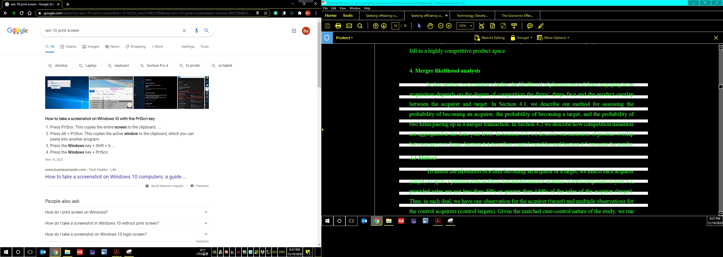The height and width of the screenshot is (257, 723).
Task: Select the 'keyboard' suggestion chip
Action: pos(120,66)
